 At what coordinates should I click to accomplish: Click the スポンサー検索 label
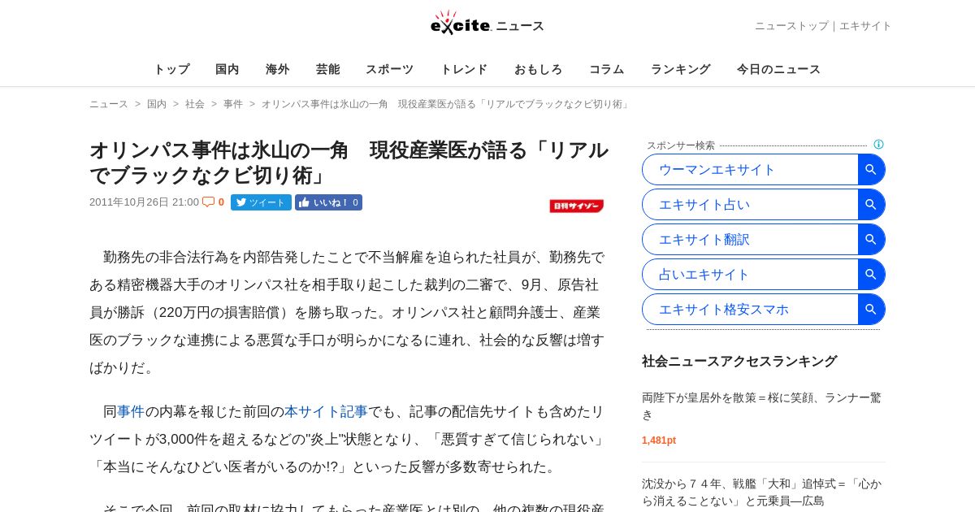click(681, 145)
